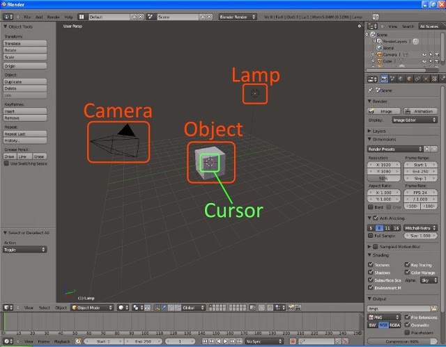Open the File menu
Image resolution: width=446 pixels, height=347 pixels.
[27, 17]
